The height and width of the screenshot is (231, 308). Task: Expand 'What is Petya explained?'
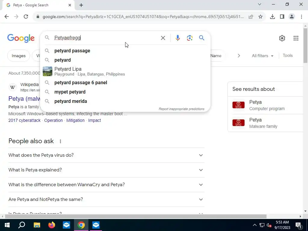(x=106, y=170)
